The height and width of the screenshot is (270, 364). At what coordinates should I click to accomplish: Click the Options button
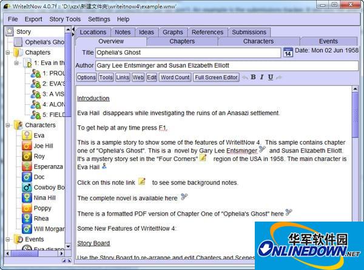pos(86,77)
